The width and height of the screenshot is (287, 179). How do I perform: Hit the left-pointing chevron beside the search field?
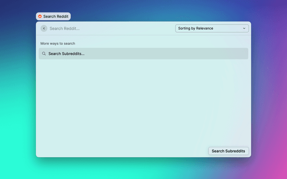[43, 28]
